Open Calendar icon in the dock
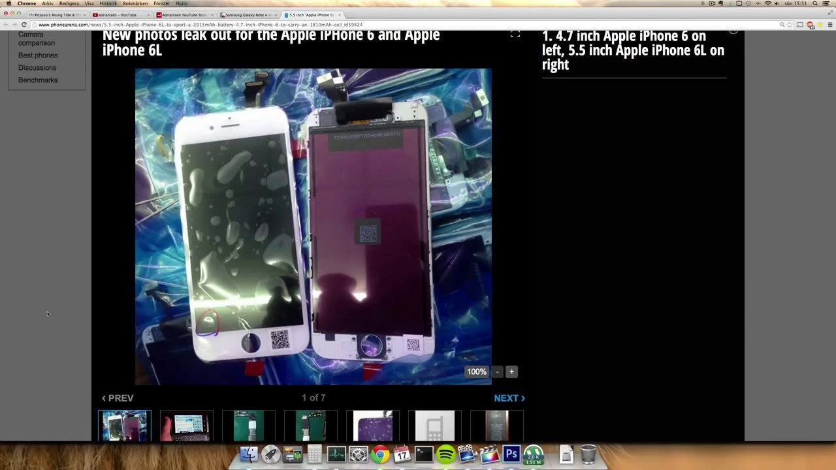 click(402, 454)
